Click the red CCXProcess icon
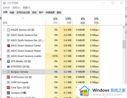 pos(8,77)
